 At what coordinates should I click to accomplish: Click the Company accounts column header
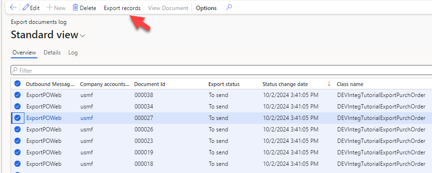click(x=105, y=84)
